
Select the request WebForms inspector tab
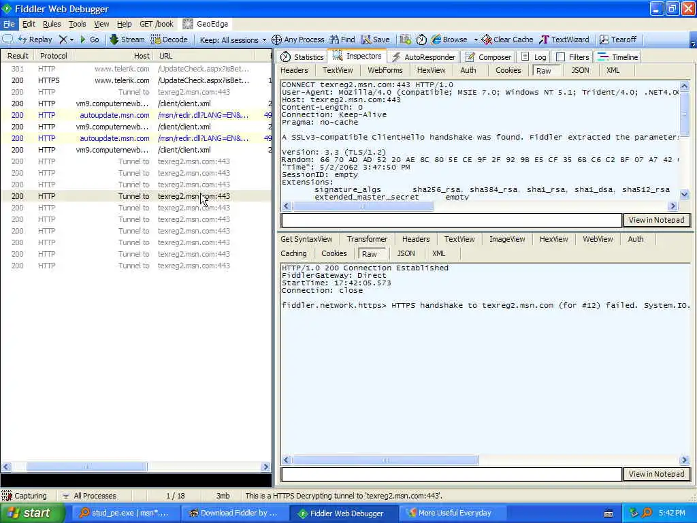(385, 70)
